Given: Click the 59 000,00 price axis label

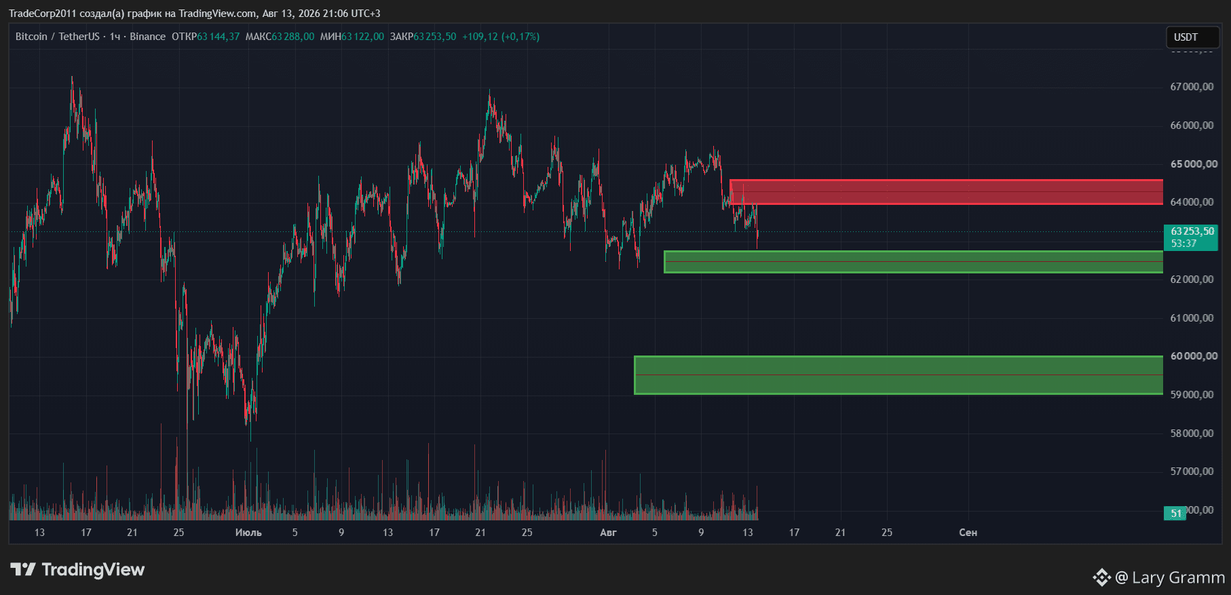Looking at the screenshot, I should tap(1192, 395).
